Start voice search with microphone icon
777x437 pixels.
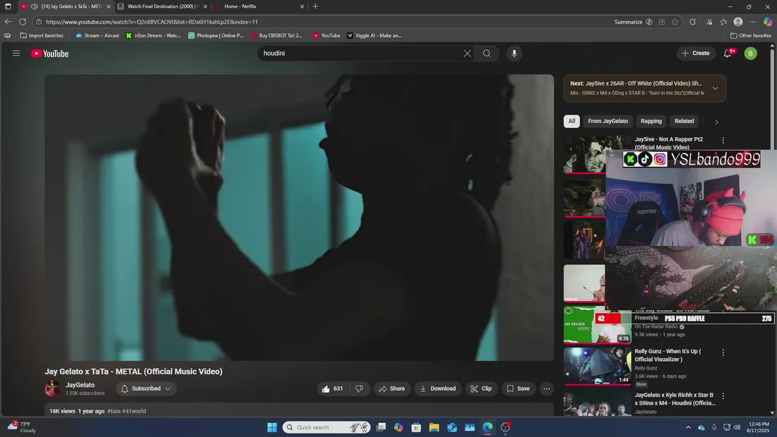click(x=514, y=53)
